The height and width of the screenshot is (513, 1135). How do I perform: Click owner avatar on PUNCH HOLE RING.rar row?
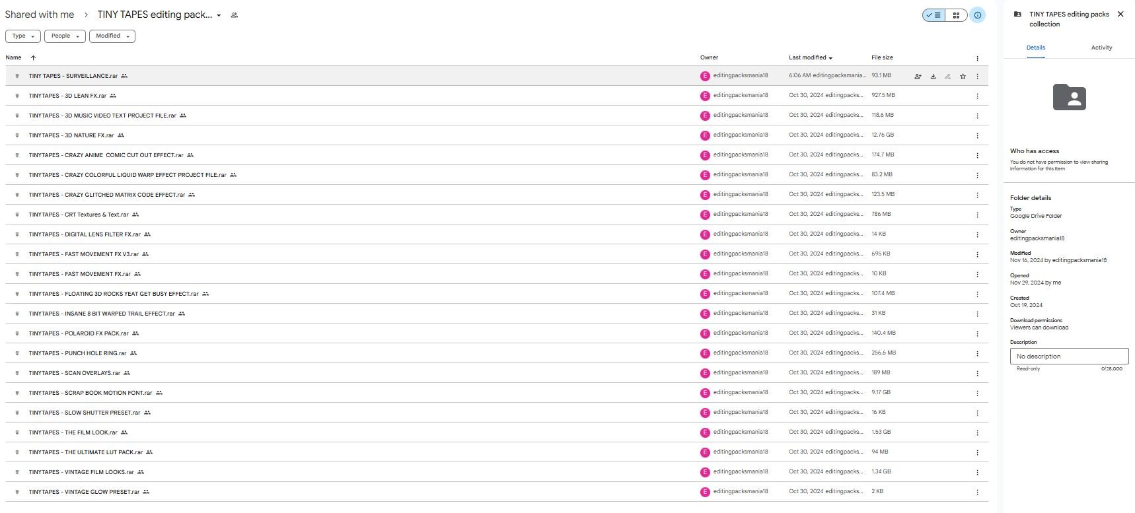[705, 353]
